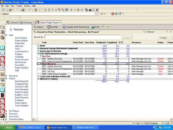
Task: Select the 0004 - Define Phase Complete row
Action: pyautogui.click(x=105, y=74)
